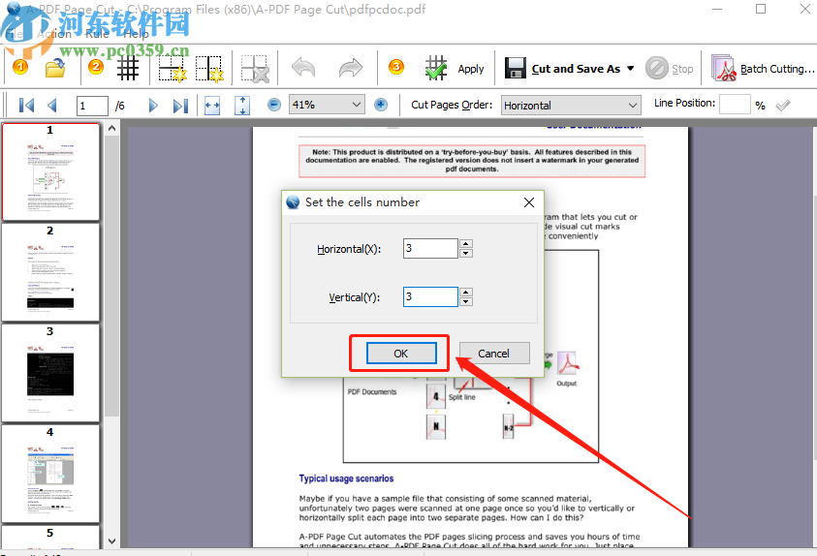This screenshot has height=556, width=817.
Task: Add a horizontal cut line
Action: pos(173,68)
